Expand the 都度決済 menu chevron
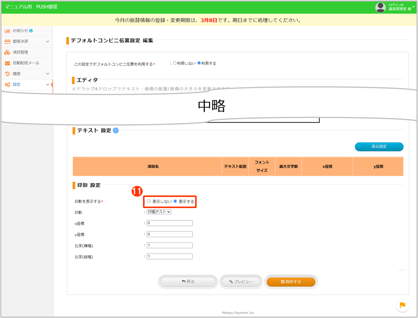 point(48,41)
